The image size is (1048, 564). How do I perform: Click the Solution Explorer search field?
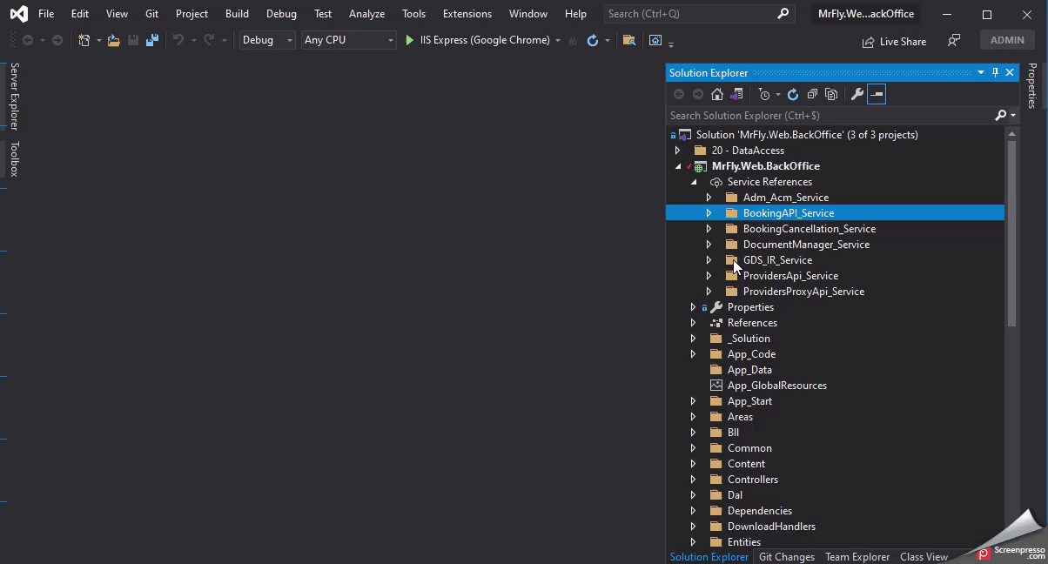coord(831,115)
